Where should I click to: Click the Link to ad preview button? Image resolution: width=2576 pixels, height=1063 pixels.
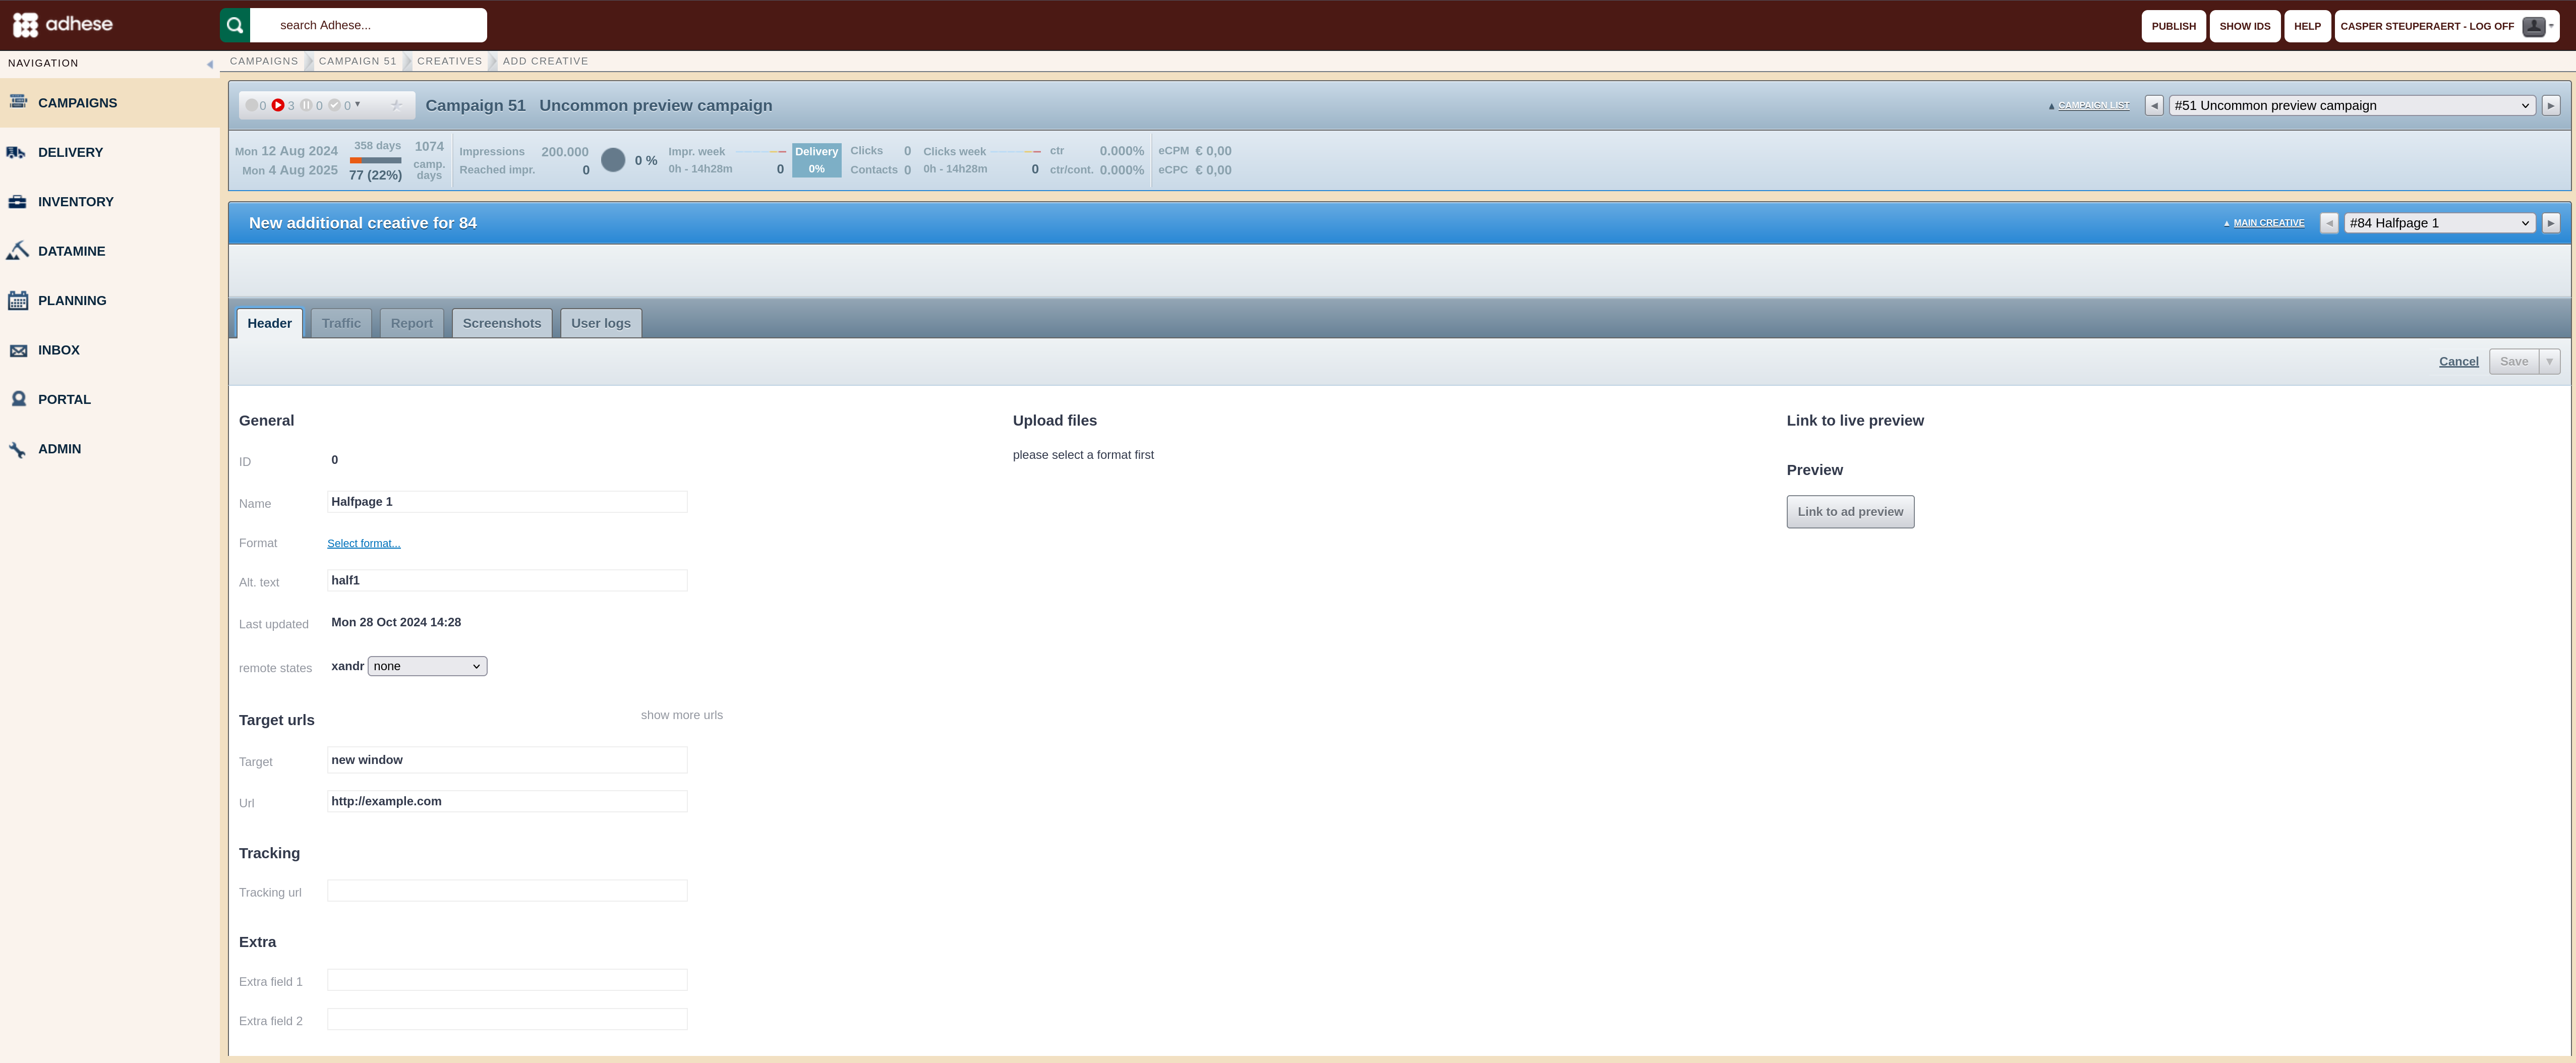pos(1850,512)
